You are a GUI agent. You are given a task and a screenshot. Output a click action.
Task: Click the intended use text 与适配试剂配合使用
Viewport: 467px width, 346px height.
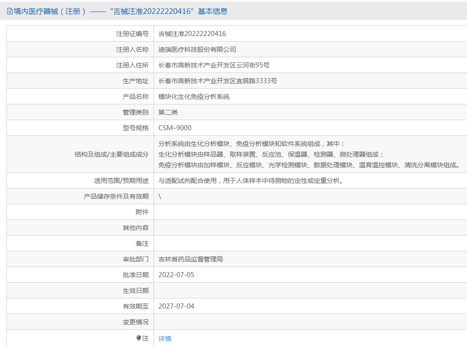tap(251, 181)
